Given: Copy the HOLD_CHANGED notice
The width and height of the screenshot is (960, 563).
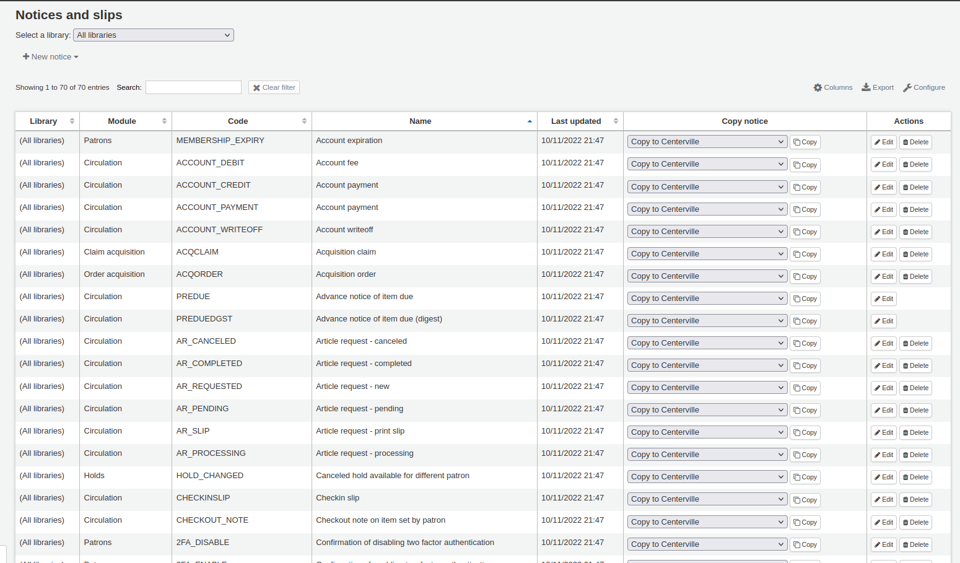Looking at the screenshot, I should pos(805,478).
